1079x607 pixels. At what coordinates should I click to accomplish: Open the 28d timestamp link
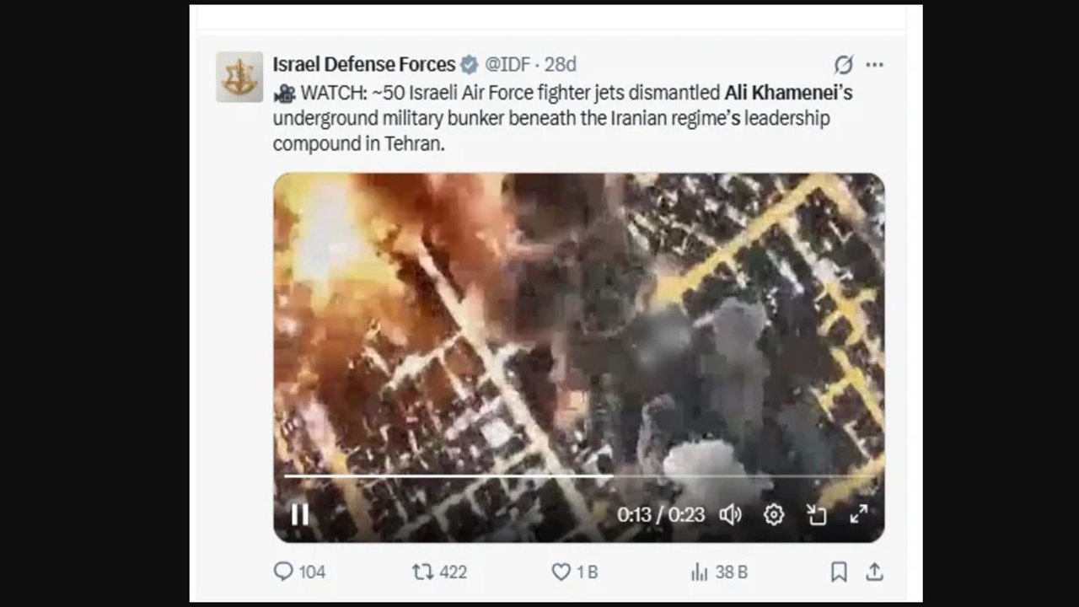click(x=561, y=64)
